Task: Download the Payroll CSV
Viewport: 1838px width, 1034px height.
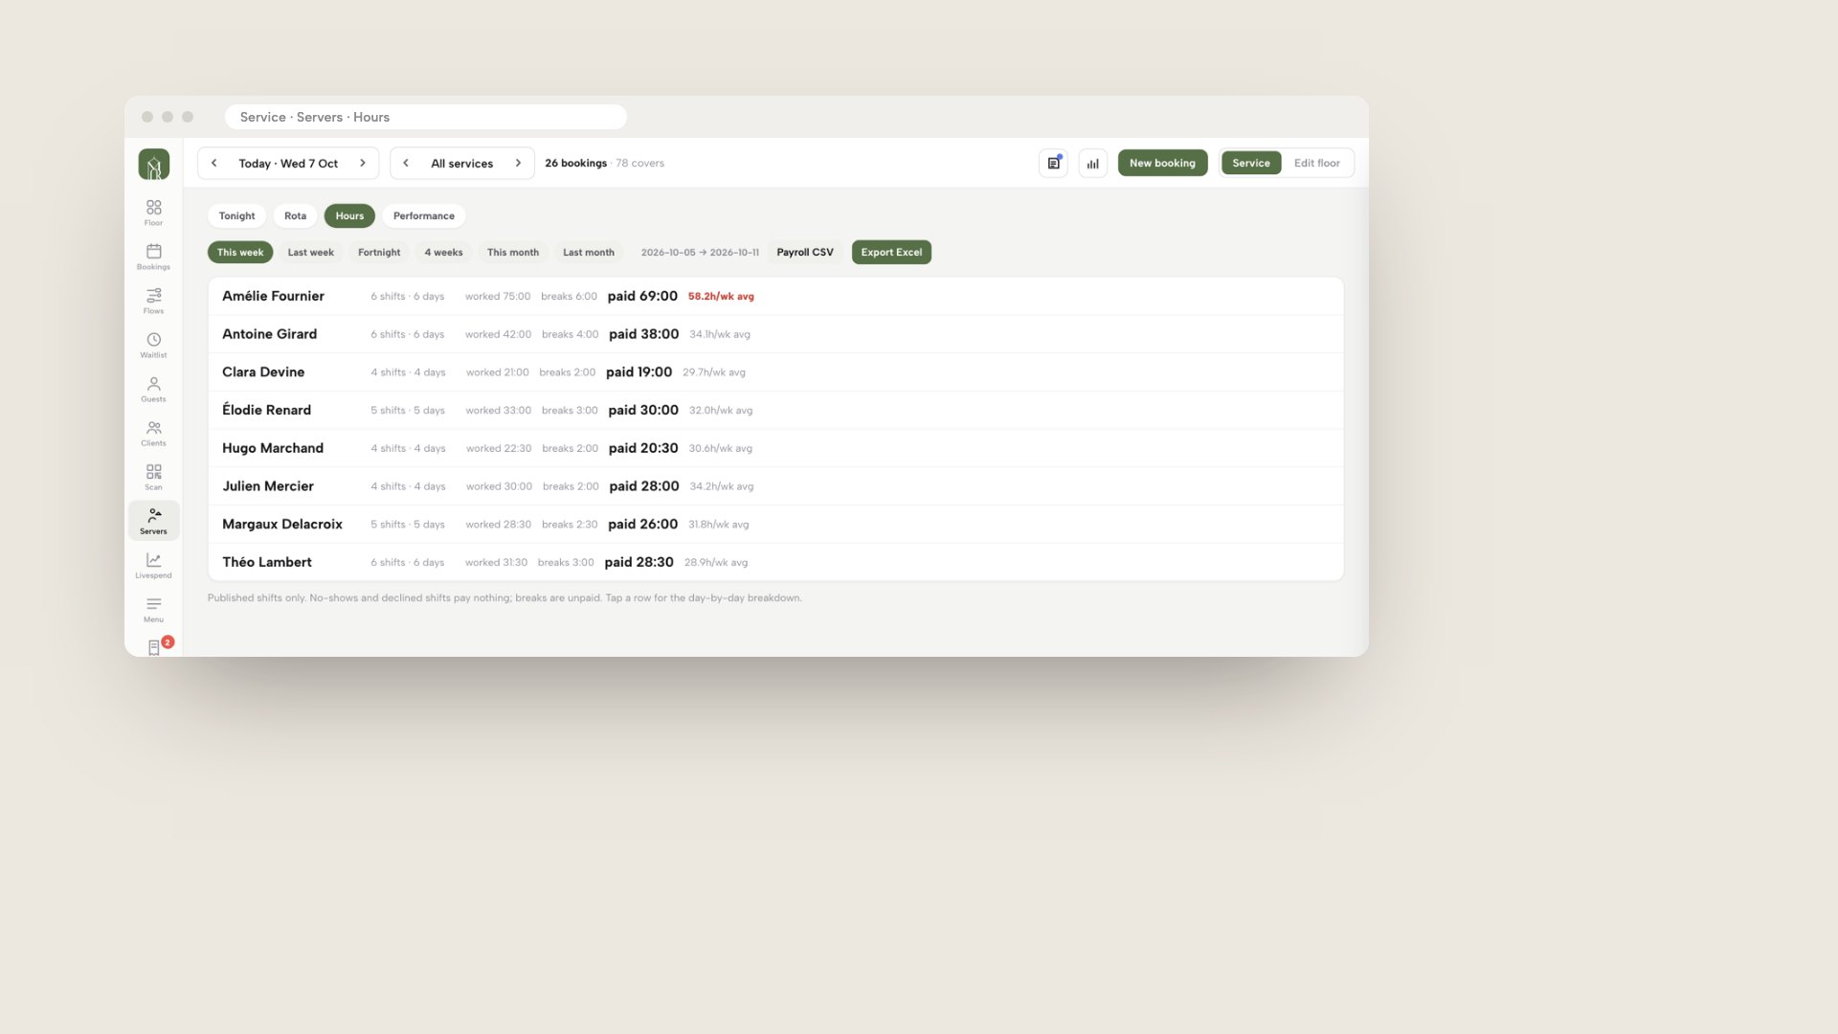Action: coord(805,253)
